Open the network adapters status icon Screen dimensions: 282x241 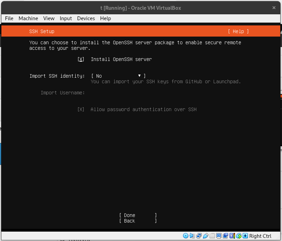click(x=199, y=236)
